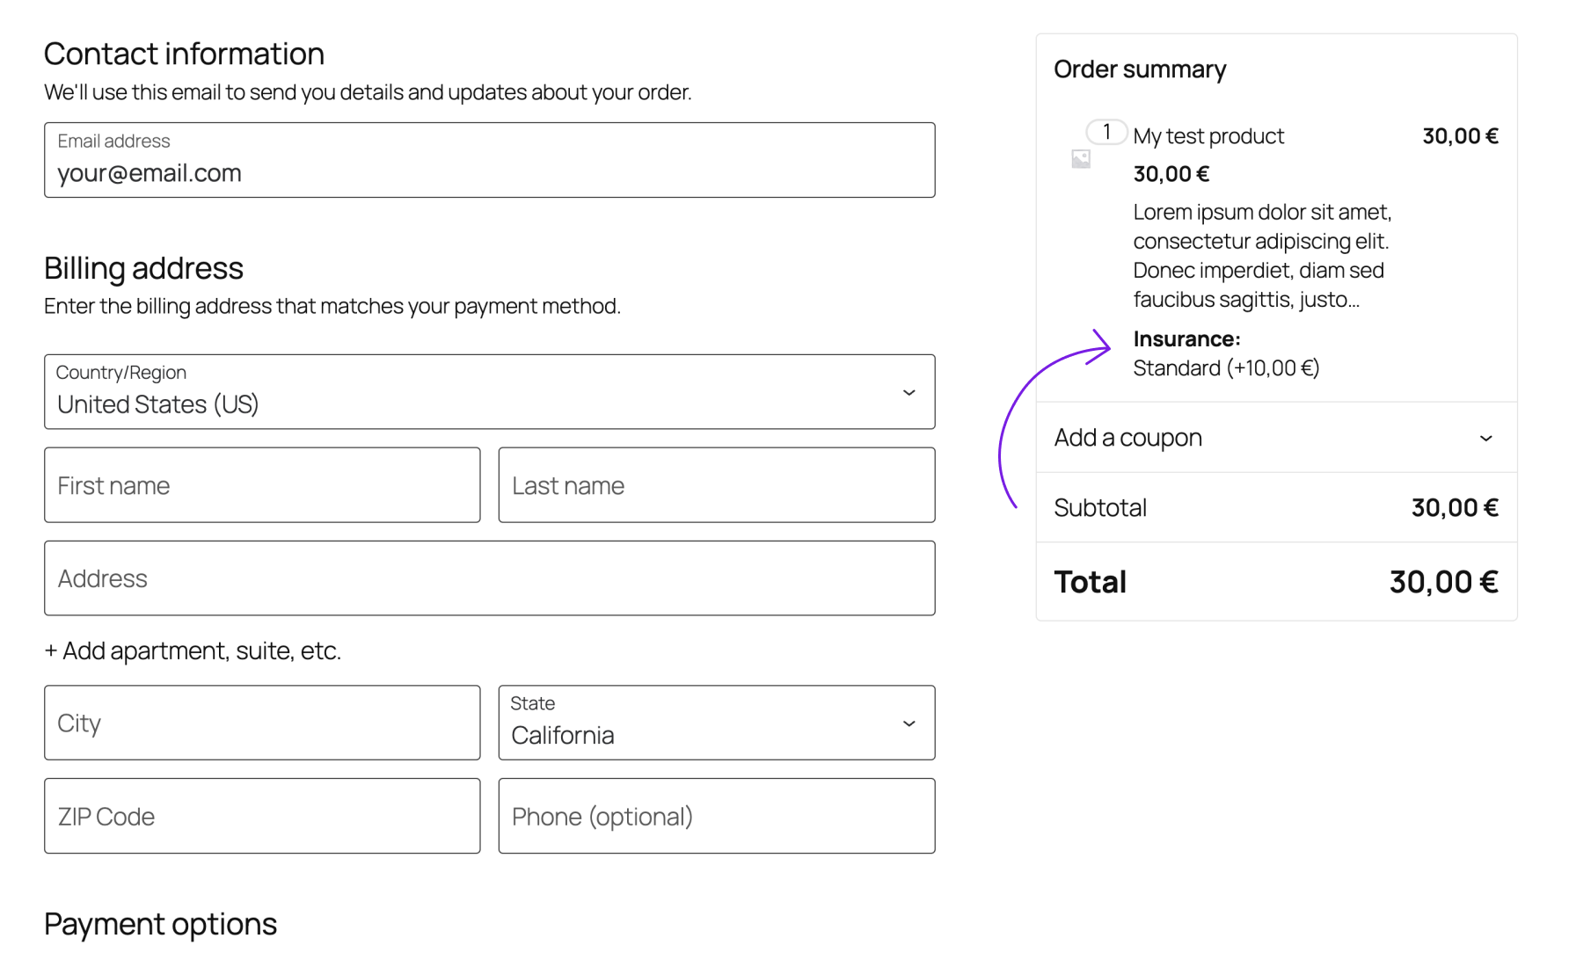Click the ZIP Code input field

(261, 816)
